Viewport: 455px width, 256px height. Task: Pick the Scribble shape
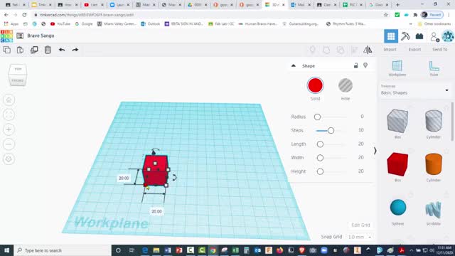[434, 210]
